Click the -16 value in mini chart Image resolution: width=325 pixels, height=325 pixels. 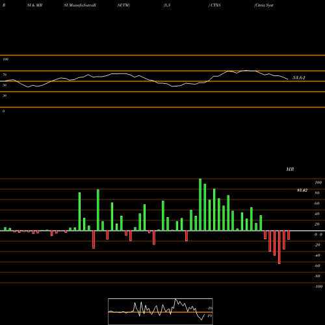point(209,308)
